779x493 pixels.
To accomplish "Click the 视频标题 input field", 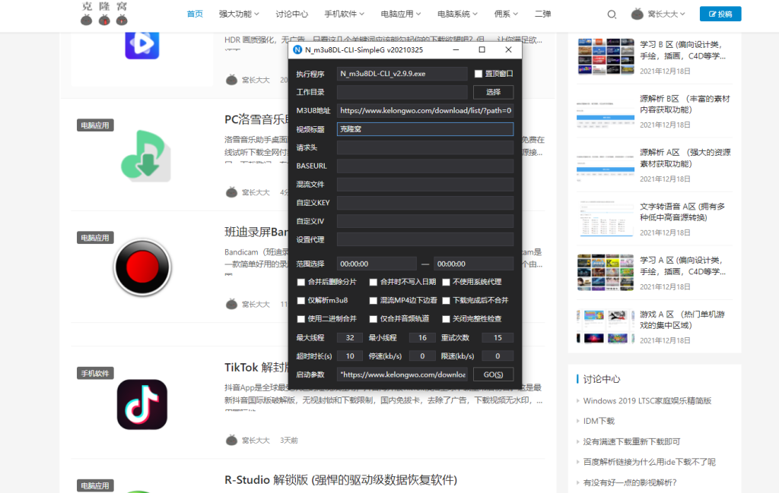I will coord(424,129).
